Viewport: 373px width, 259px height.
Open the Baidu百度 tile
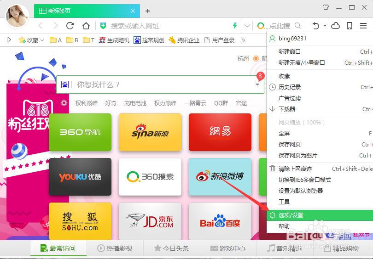pyautogui.click(x=220, y=221)
